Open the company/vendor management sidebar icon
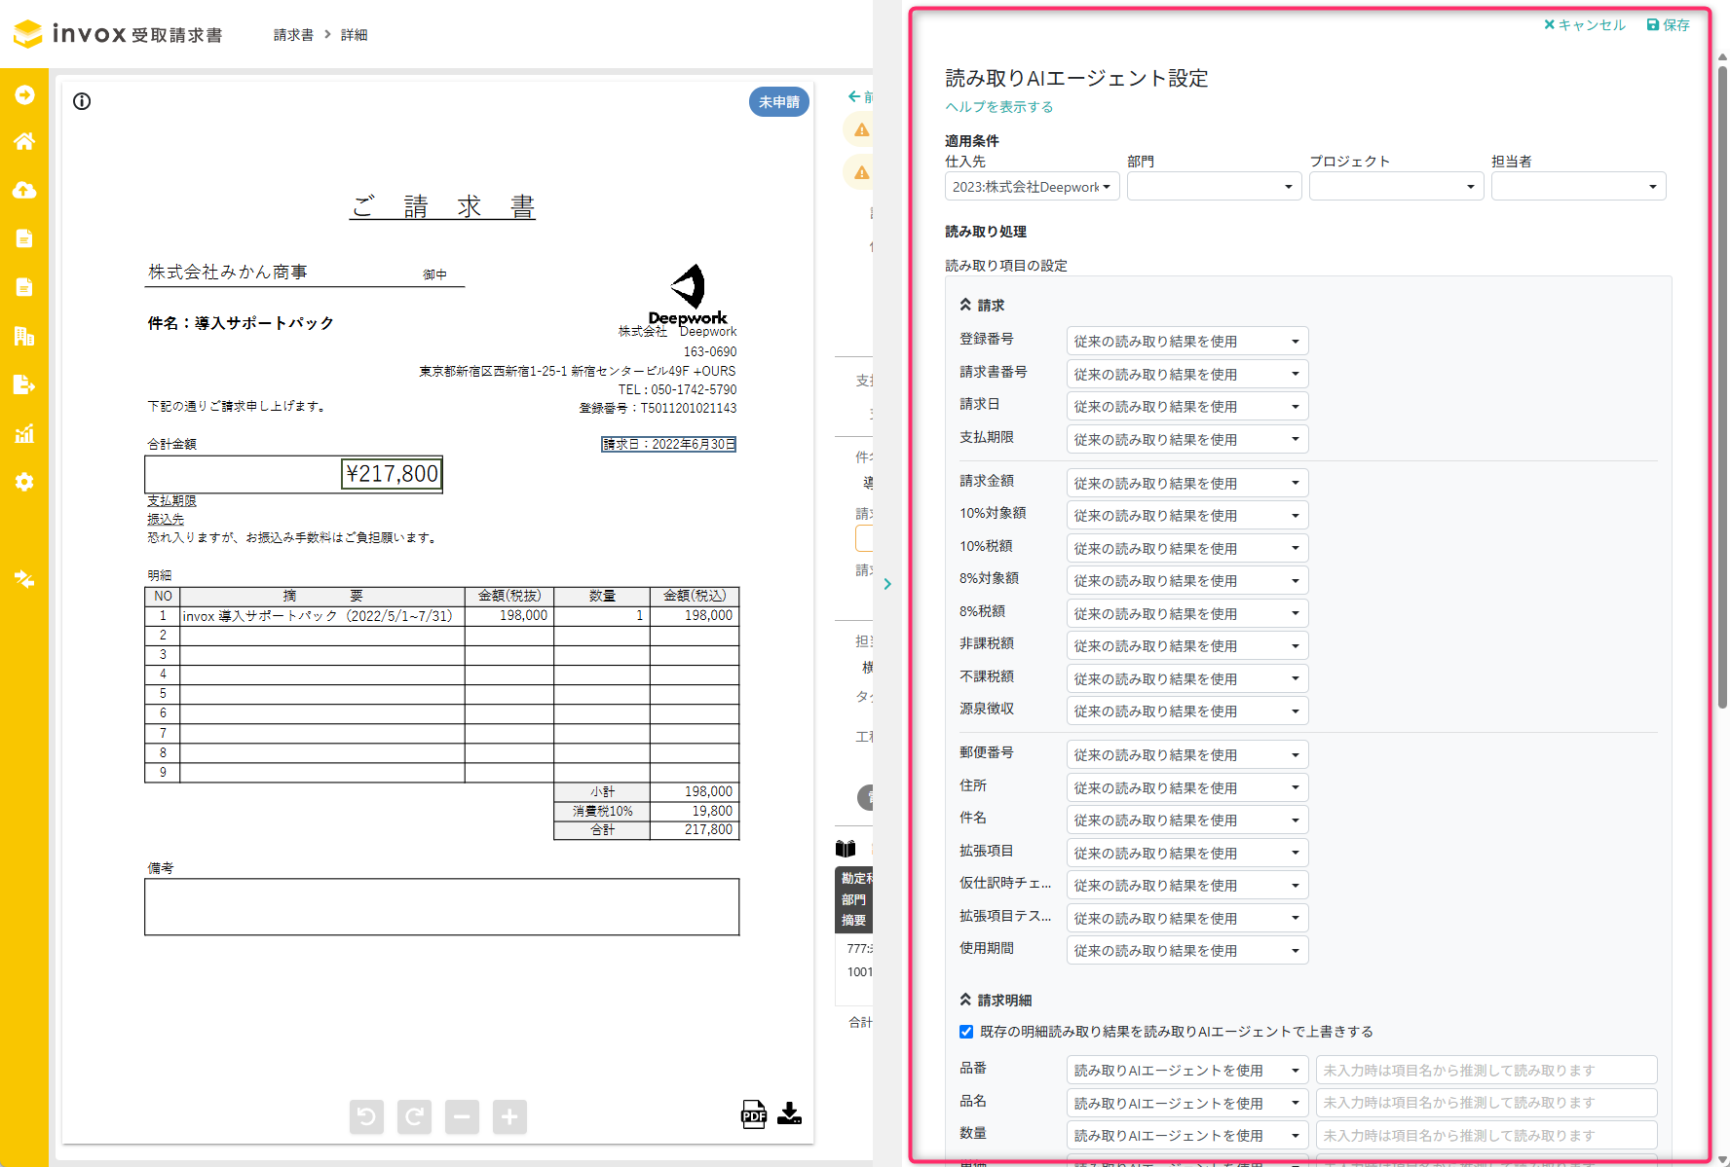The width and height of the screenshot is (1730, 1167). 24,336
